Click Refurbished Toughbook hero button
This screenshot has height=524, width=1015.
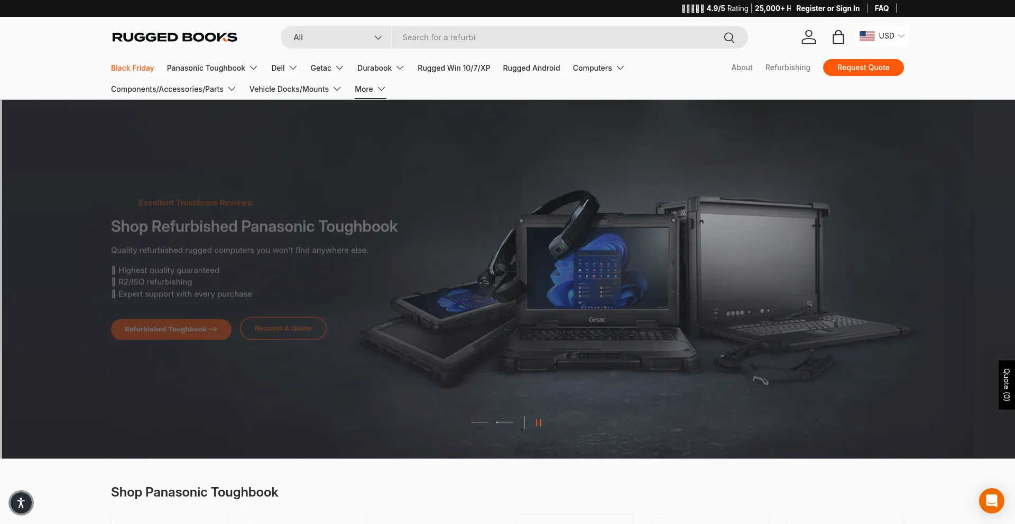point(171,329)
